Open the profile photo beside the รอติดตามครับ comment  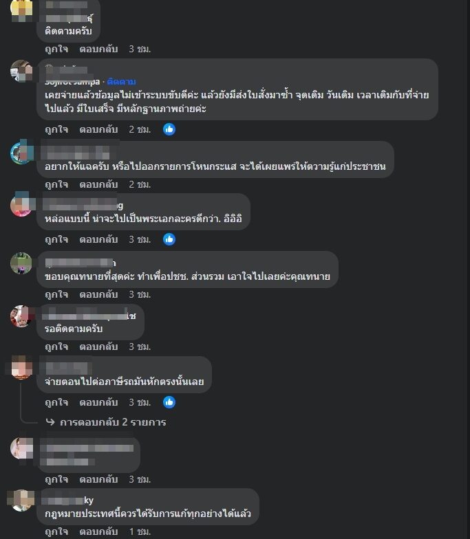(22, 316)
